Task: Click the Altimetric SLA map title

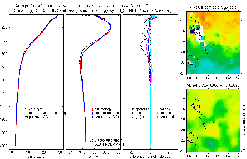Action: pyautogui.click(x=213, y=86)
